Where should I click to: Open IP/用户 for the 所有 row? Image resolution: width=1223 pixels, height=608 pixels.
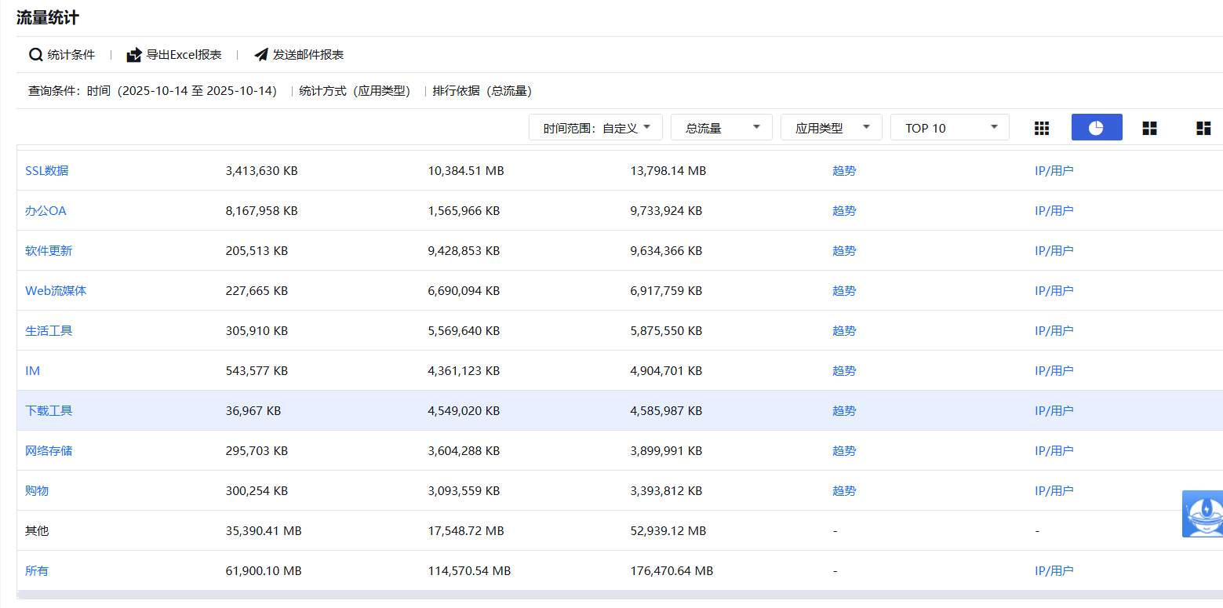point(1054,570)
